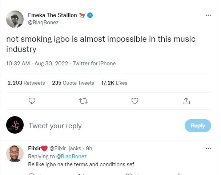221x175 pixels.
Task: Click the blue verified badge next to Emeka
Action: pyautogui.click(x=90, y=15)
